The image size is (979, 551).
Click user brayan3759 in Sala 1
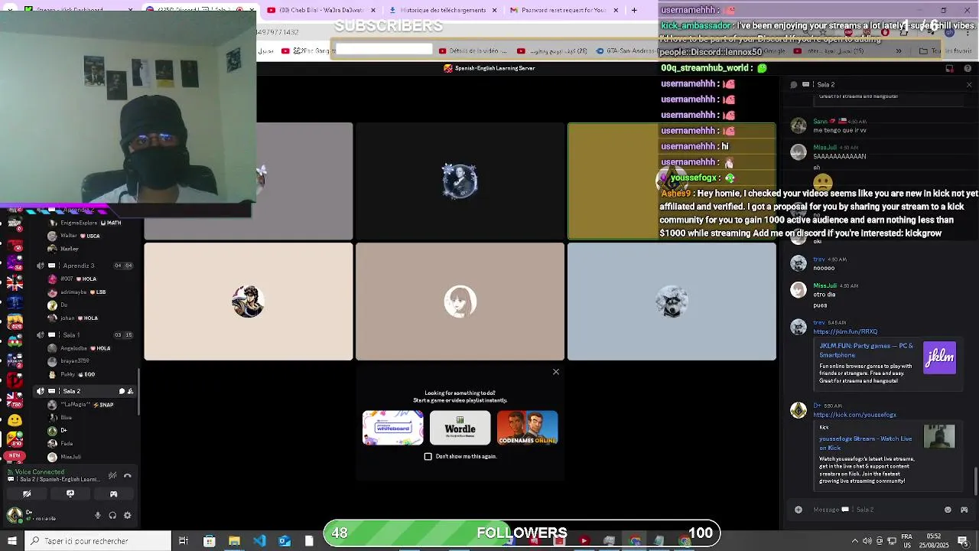(74, 361)
